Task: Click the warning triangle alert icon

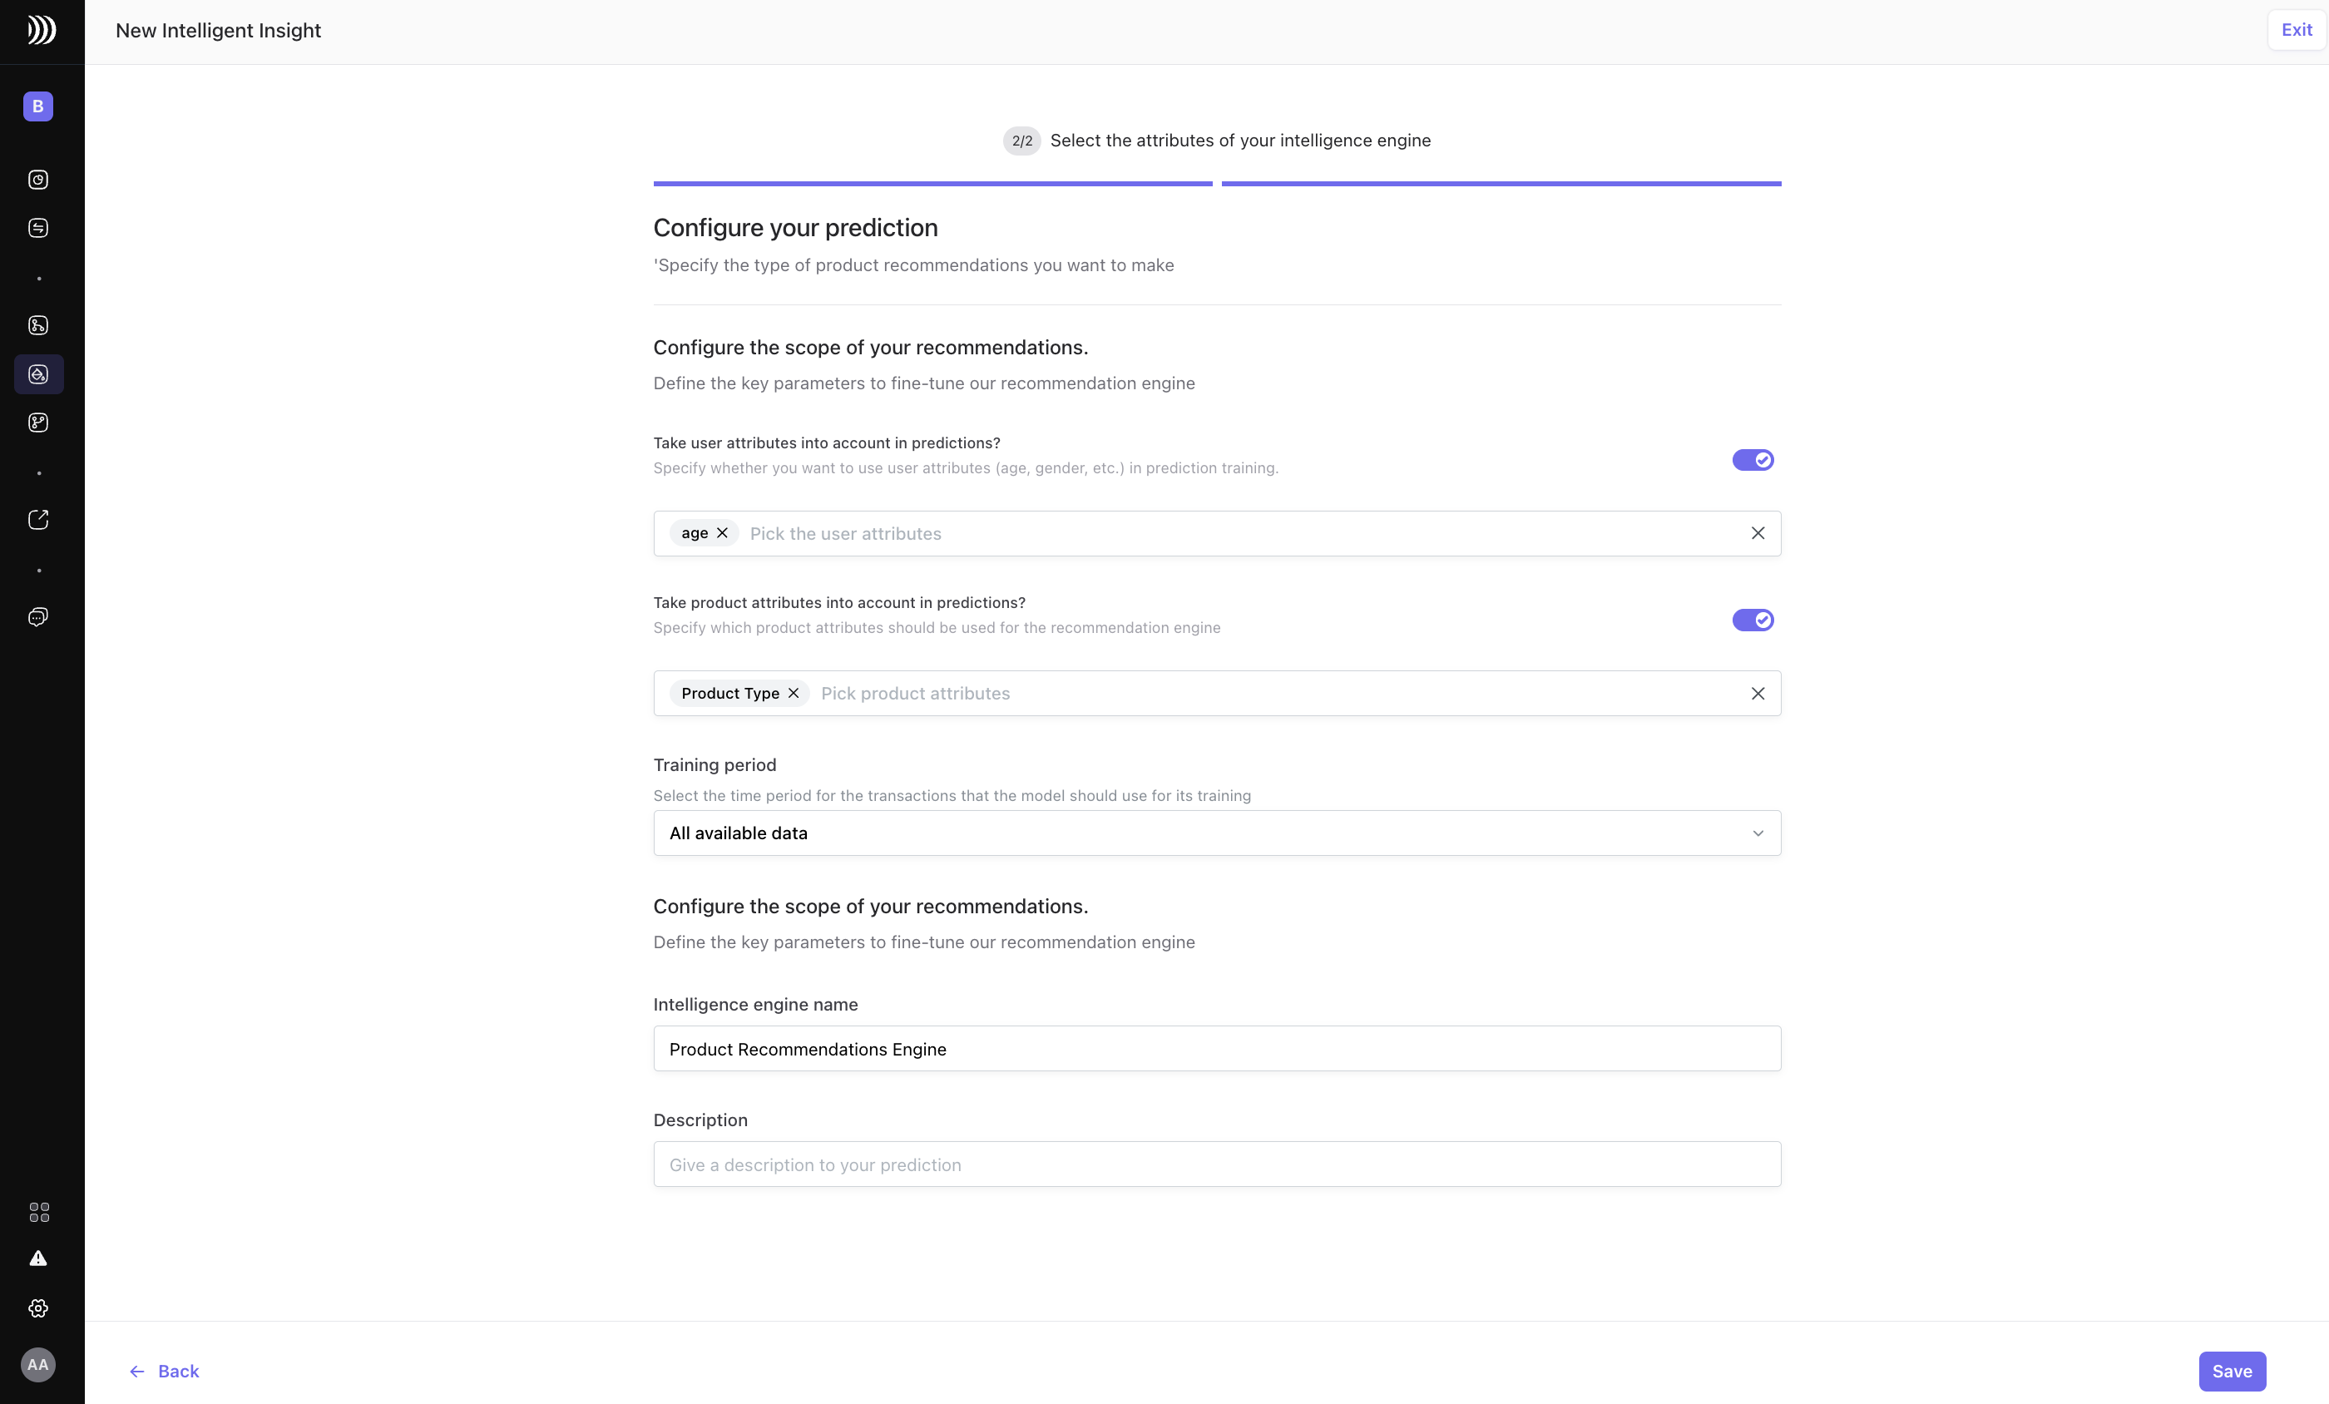Action: click(x=37, y=1258)
